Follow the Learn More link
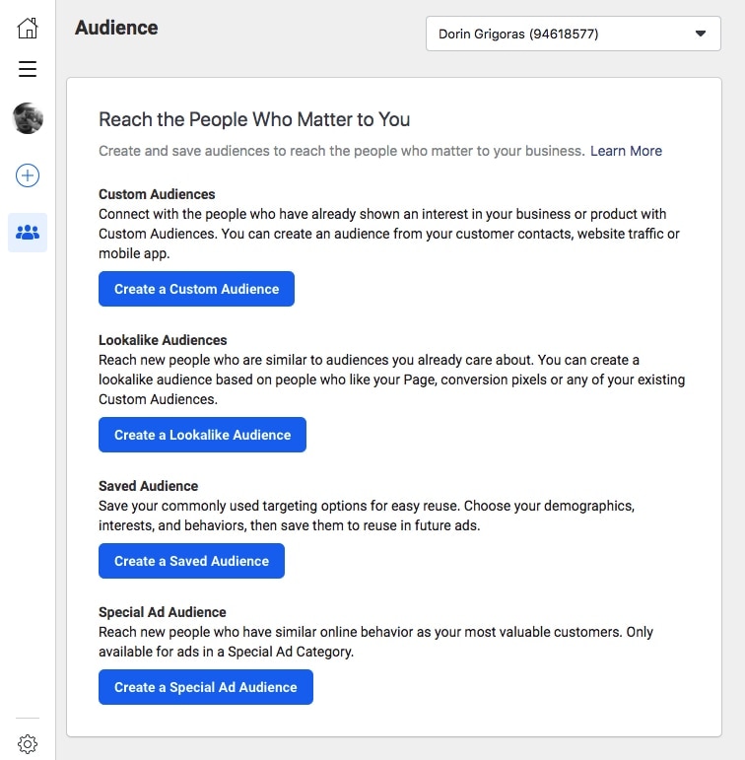Viewport: 745px width, 760px height. point(626,151)
